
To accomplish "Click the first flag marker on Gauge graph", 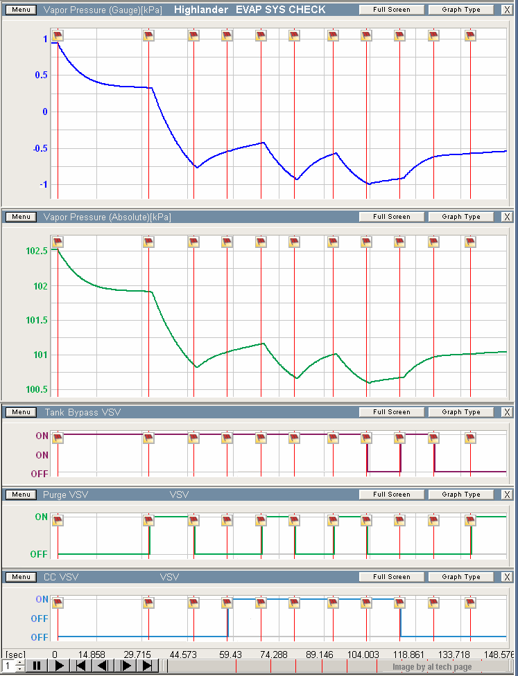I will tap(58, 35).
